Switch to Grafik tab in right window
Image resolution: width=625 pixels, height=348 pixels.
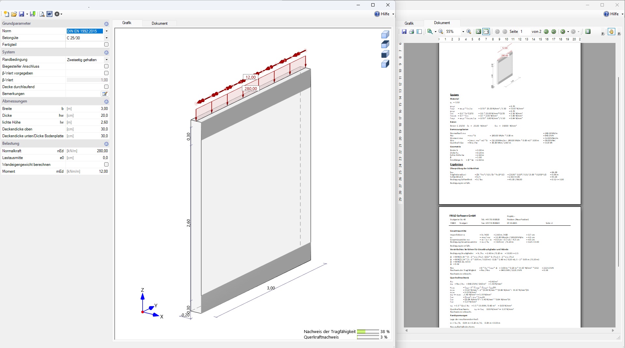[409, 23]
